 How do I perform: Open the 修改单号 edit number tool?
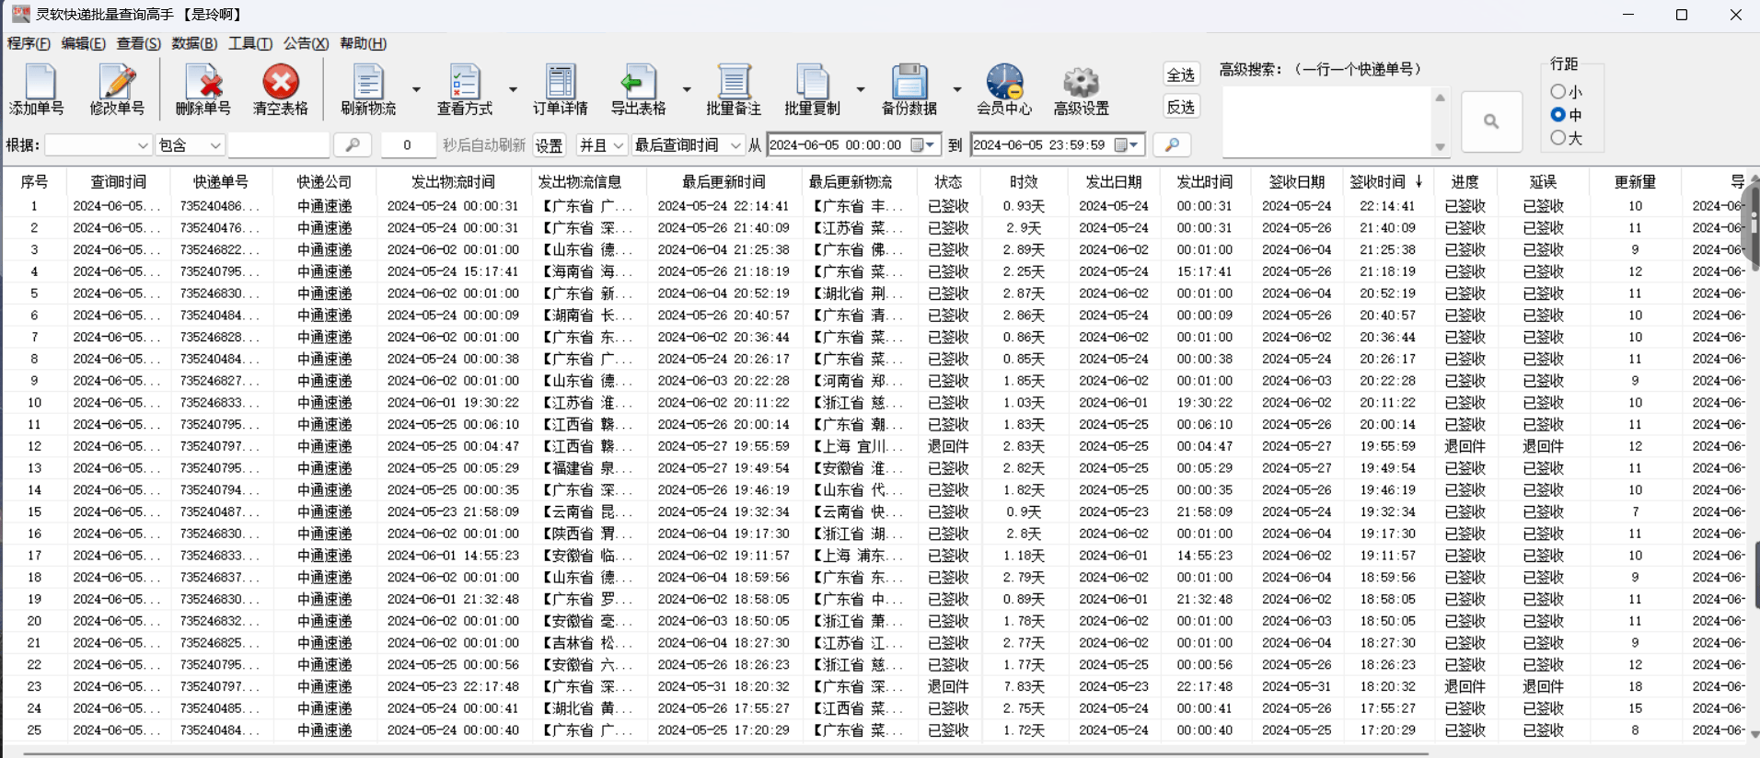coord(117,89)
